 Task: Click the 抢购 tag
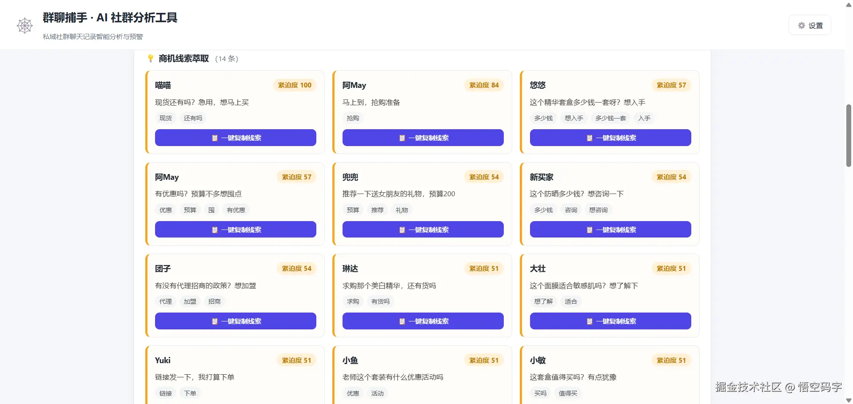[353, 118]
